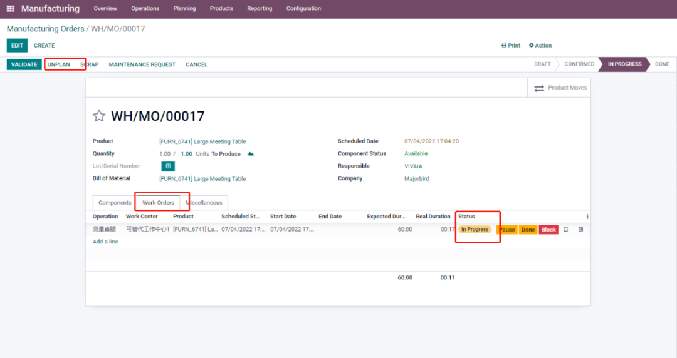This screenshot has height=358, width=677.
Task: Open the apps grid menu icon
Action: click(x=10, y=9)
